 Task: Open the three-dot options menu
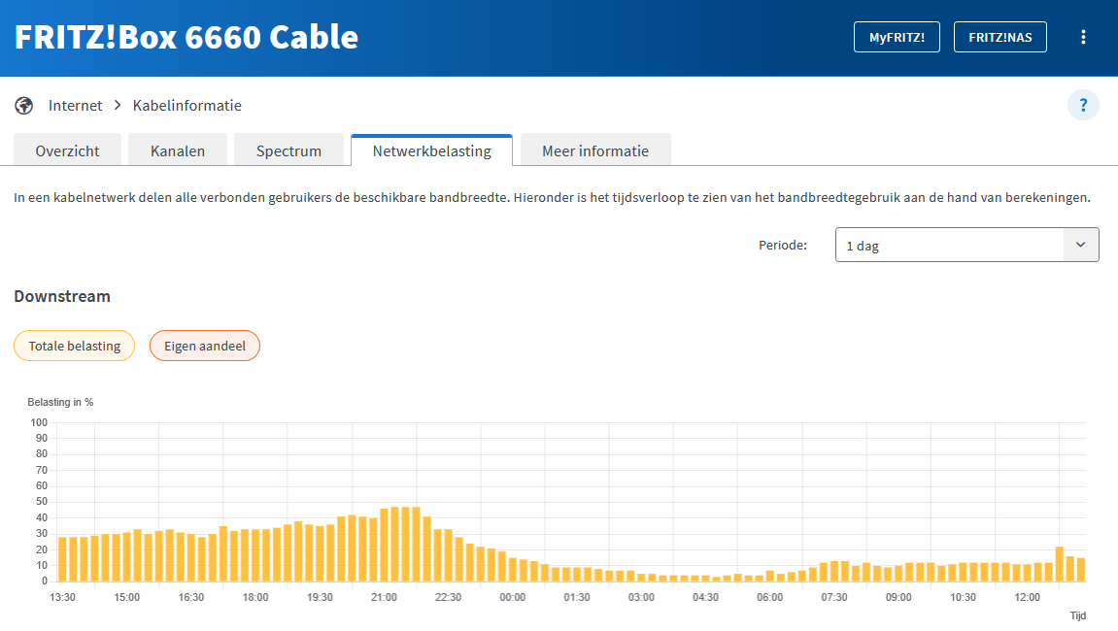point(1083,37)
